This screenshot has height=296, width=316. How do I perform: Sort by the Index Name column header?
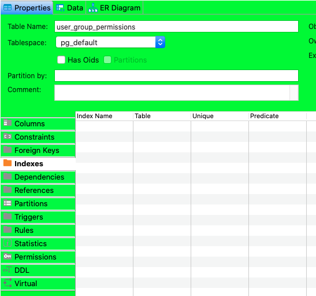pos(105,116)
